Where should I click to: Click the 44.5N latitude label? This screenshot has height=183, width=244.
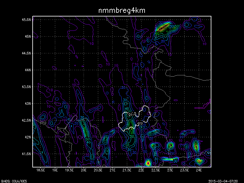pyautogui.click(x=26, y=53)
